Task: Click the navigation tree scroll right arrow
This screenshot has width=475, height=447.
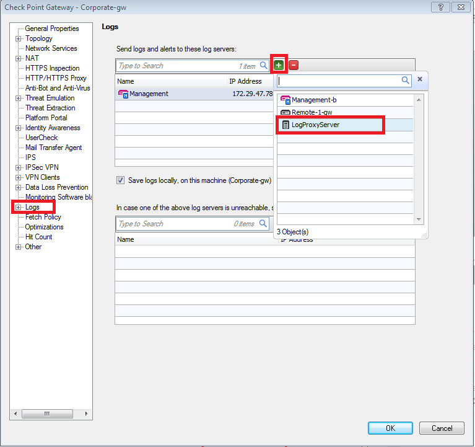Action: (86, 414)
